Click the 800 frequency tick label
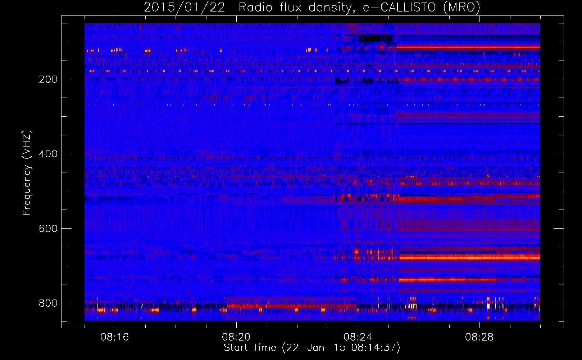 pyautogui.click(x=48, y=303)
